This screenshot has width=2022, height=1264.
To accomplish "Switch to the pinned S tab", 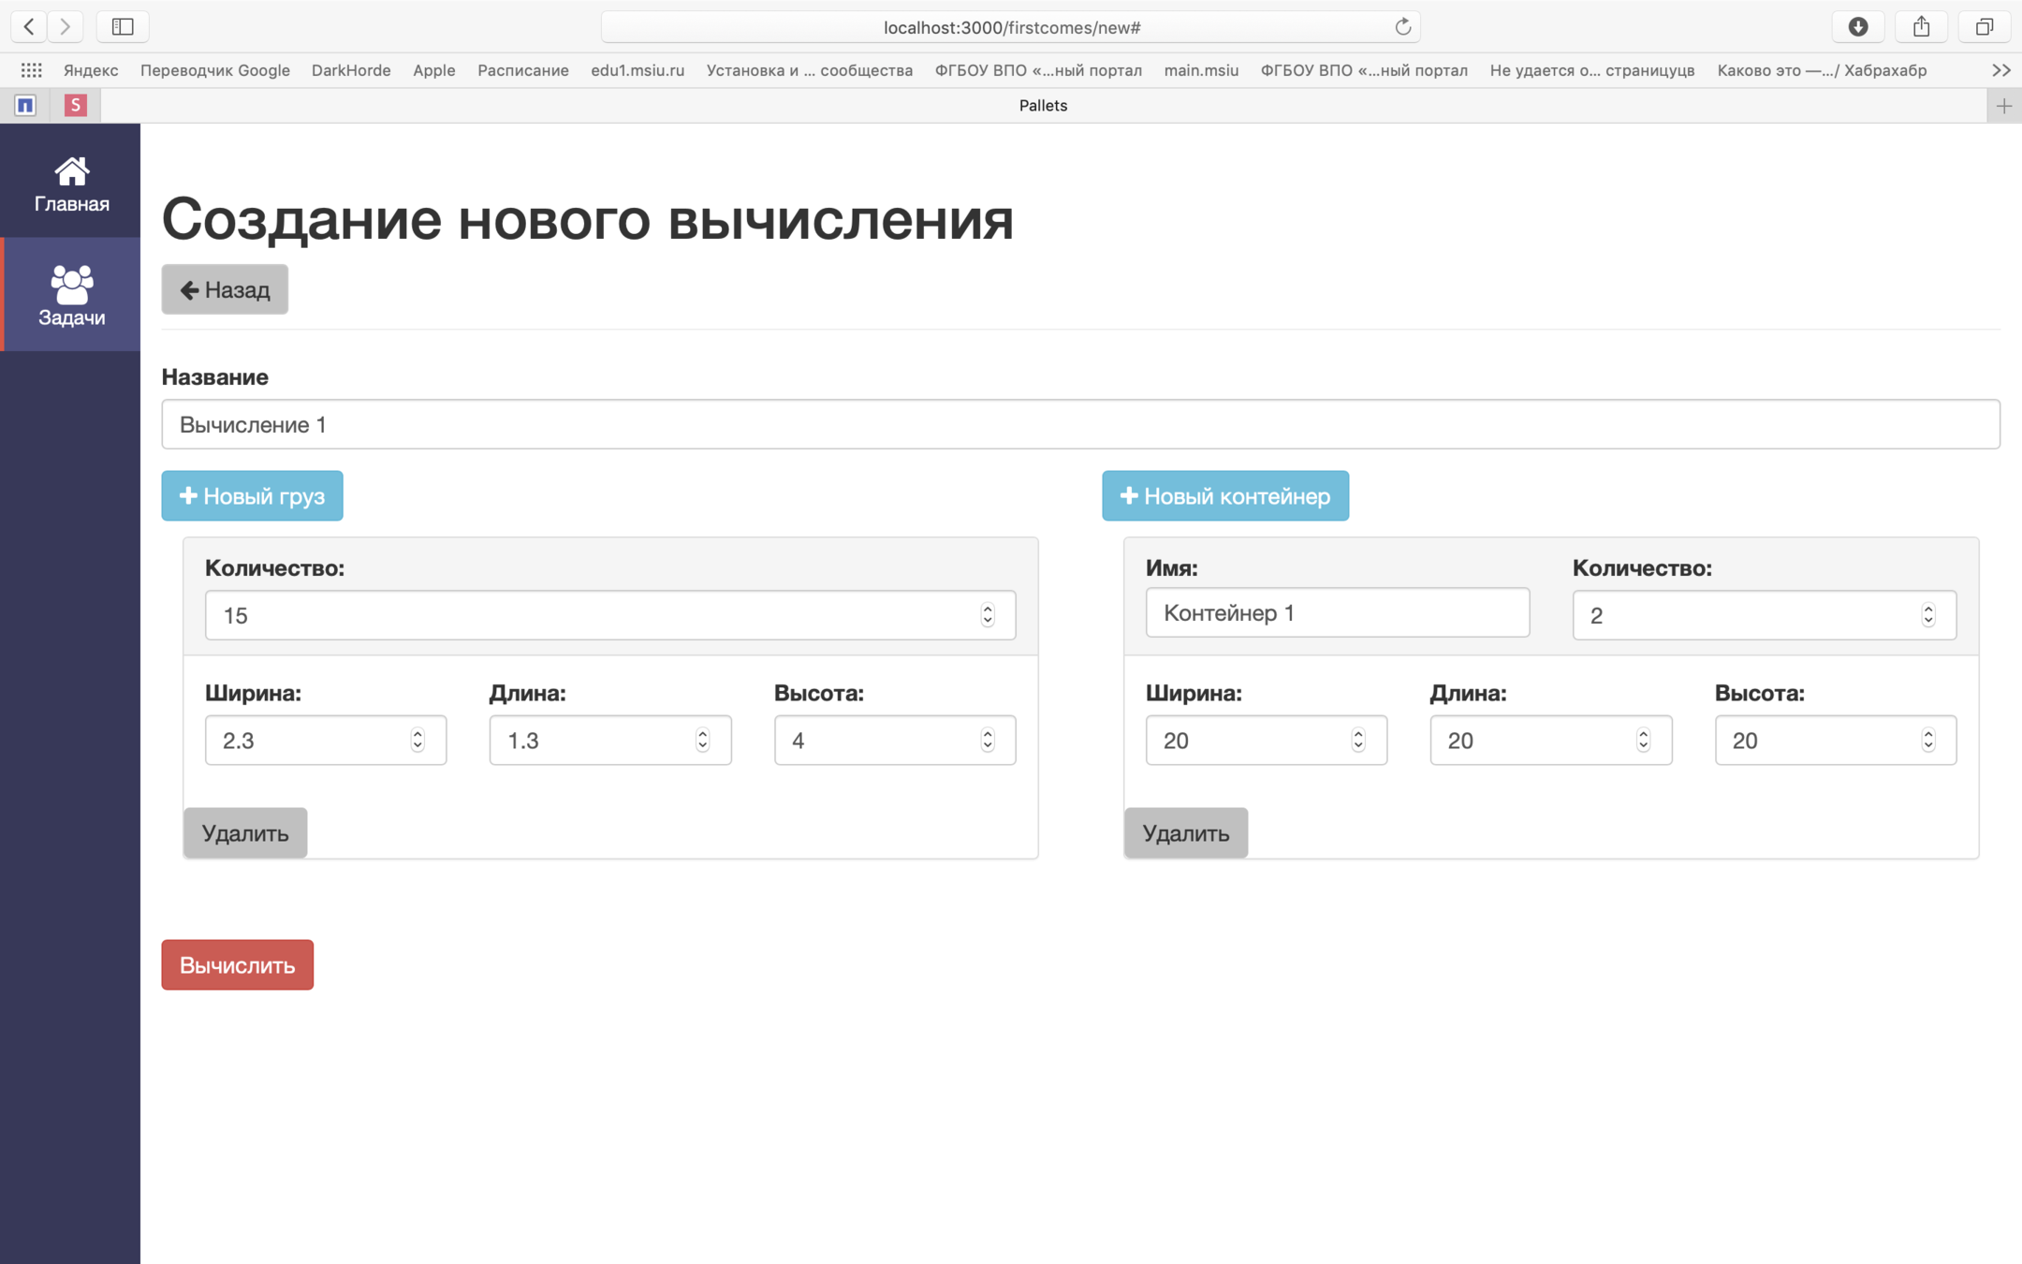I will pyautogui.click(x=76, y=106).
